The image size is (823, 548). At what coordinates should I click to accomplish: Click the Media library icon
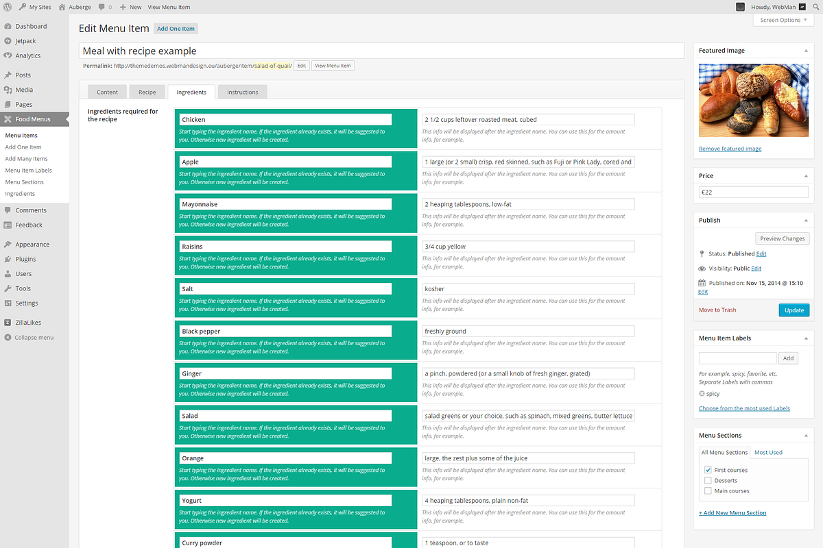(x=8, y=90)
